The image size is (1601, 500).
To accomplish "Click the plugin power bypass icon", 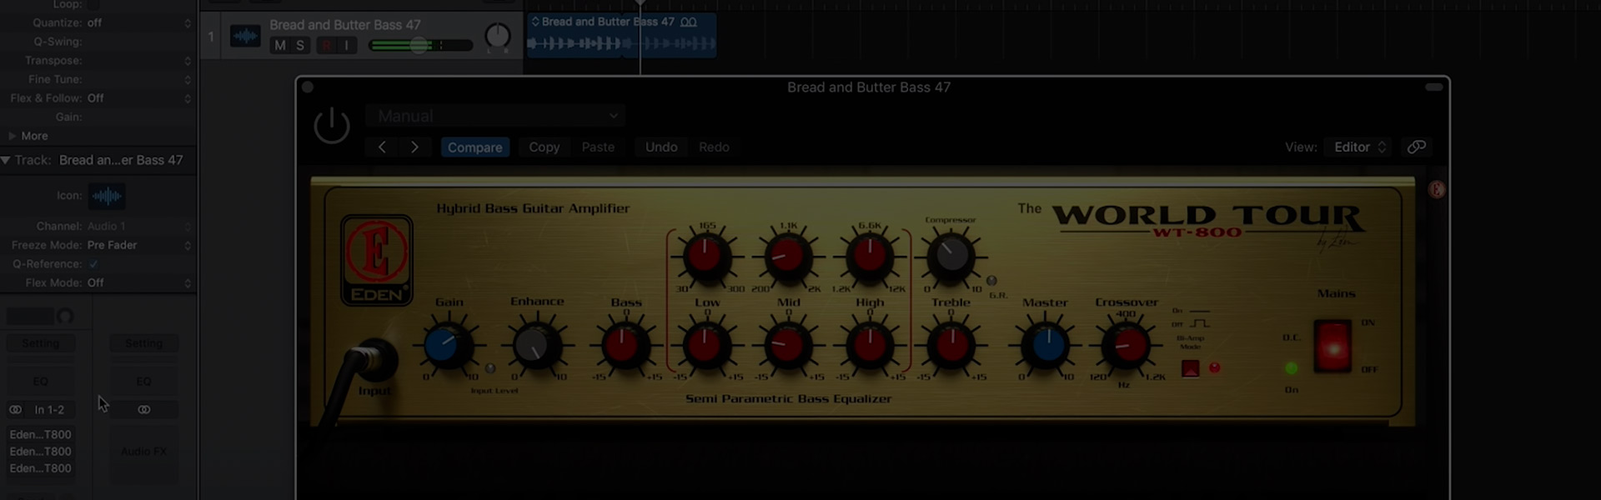I will [331, 126].
